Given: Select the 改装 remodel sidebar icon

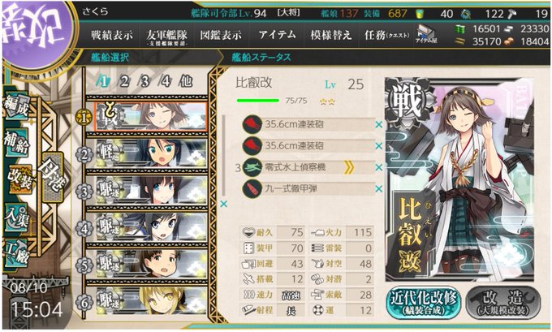Looking at the screenshot, I should [20, 179].
